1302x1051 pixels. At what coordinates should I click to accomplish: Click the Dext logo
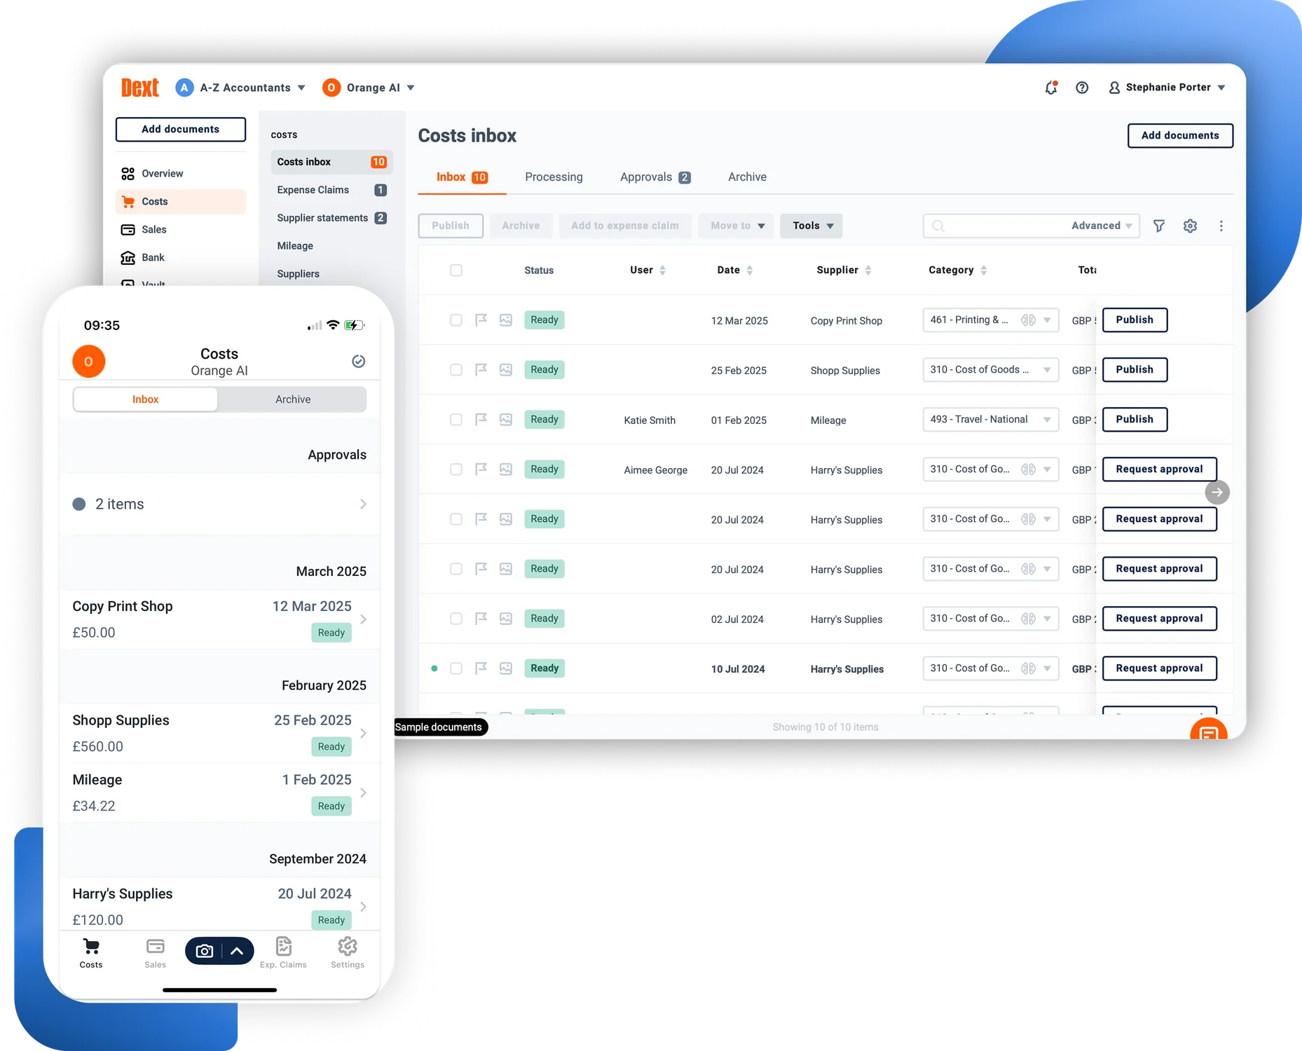coord(140,88)
